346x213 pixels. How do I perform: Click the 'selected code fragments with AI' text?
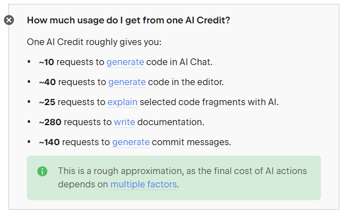click(209, 102)
